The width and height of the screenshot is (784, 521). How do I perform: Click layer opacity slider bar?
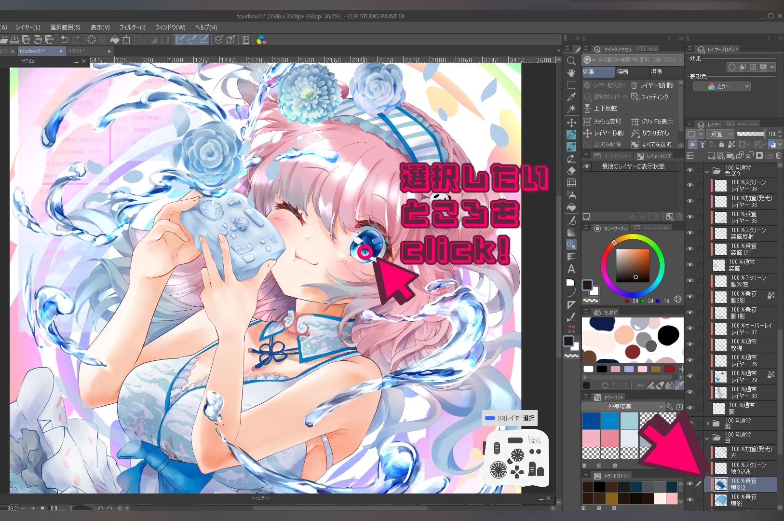[751, 134]
